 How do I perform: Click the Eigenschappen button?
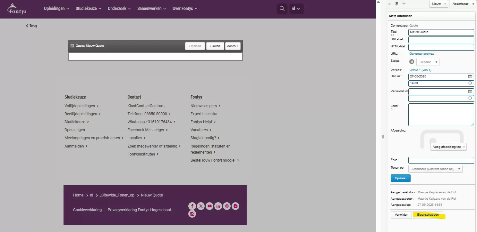click(x=428, y=215)
